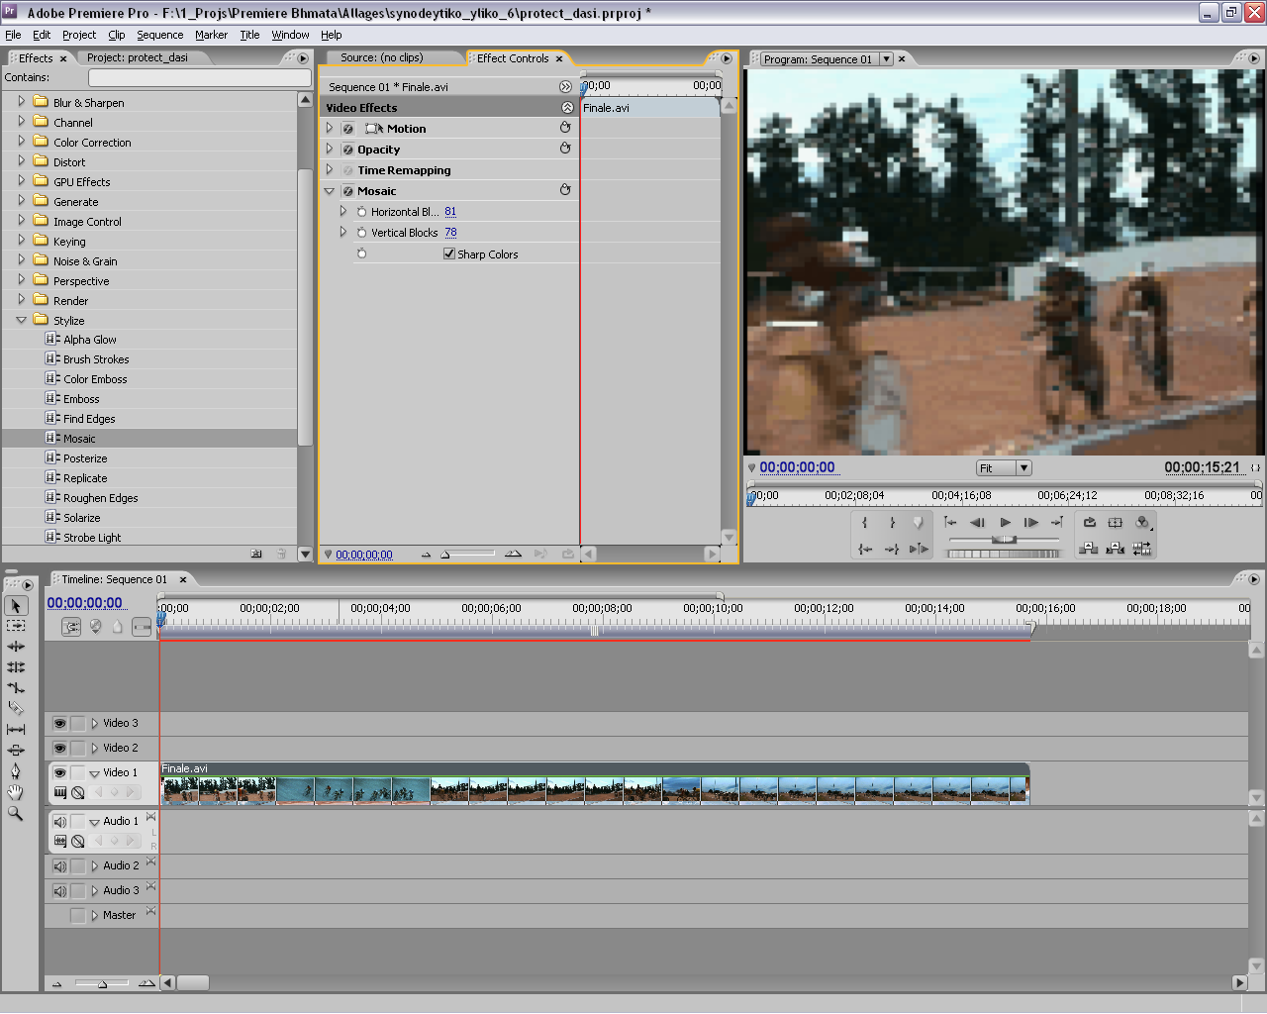Screen dimensions: 1267x1014
Task: Click Set Out Point in Program monitor
Action: (892, 523)
